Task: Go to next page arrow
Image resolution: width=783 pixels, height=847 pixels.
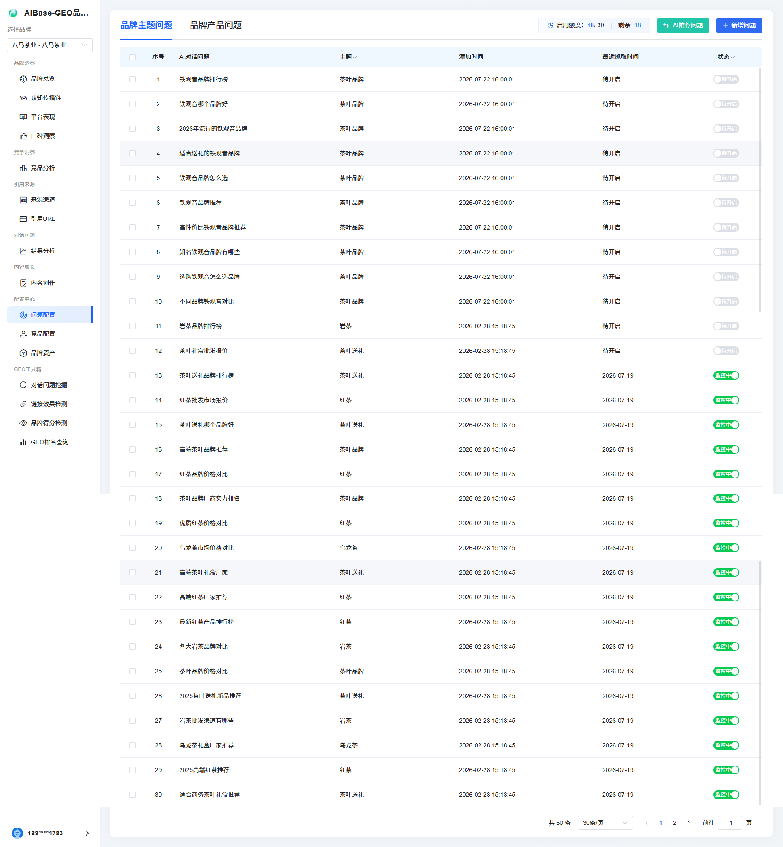Action: (x=689, y=823)
